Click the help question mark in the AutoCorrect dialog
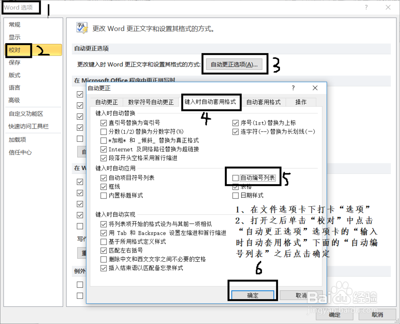Image resolution: width=400 pixels, height=324 pixels. 293,88
